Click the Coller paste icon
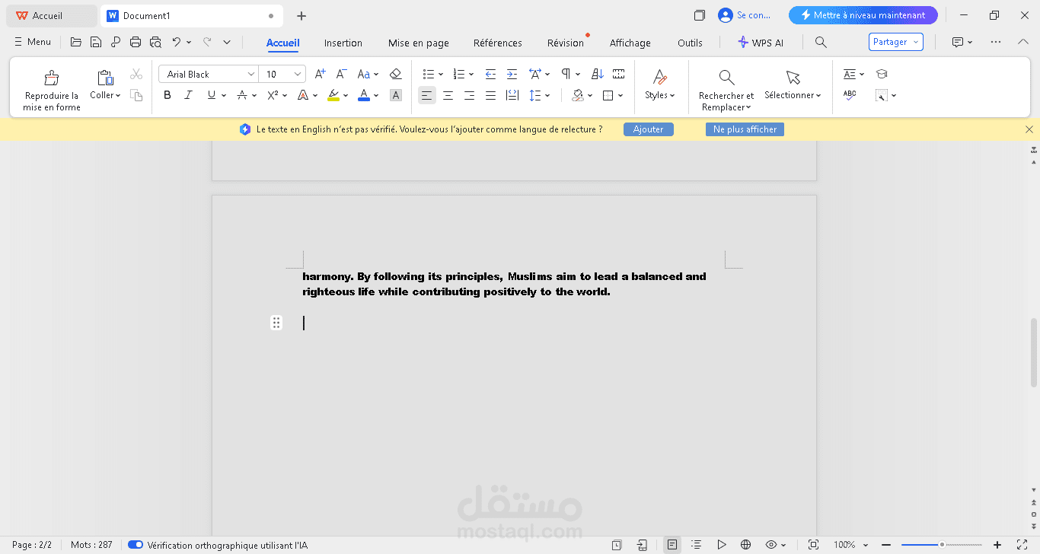The width and height of the screenshot is (1040, 554). [x=105, y=78]
